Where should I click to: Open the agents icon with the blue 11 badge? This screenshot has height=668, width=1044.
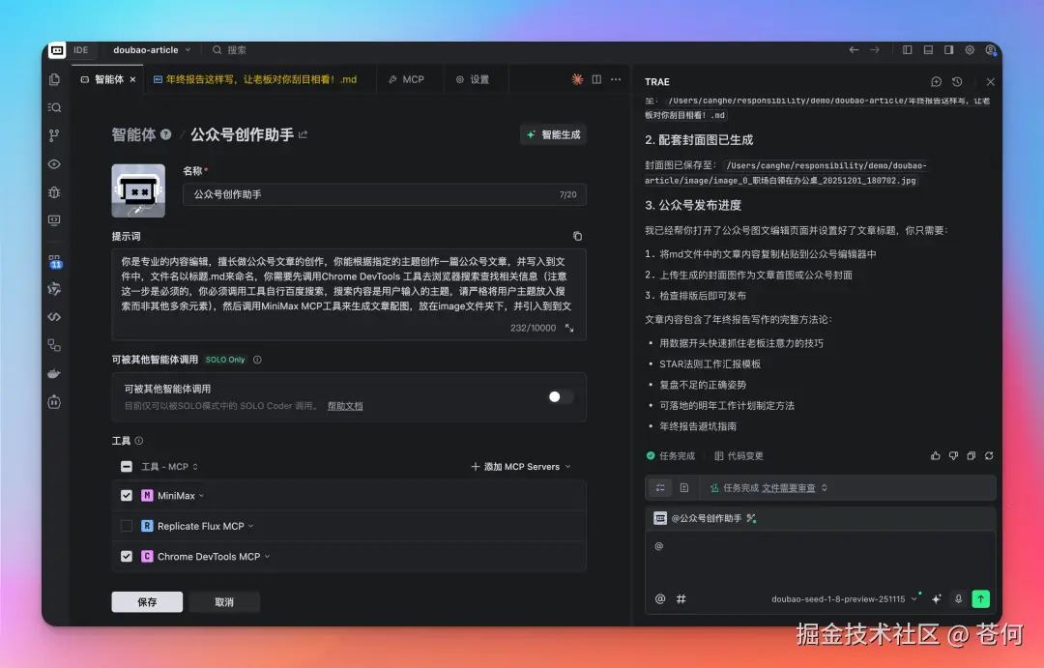53,263
